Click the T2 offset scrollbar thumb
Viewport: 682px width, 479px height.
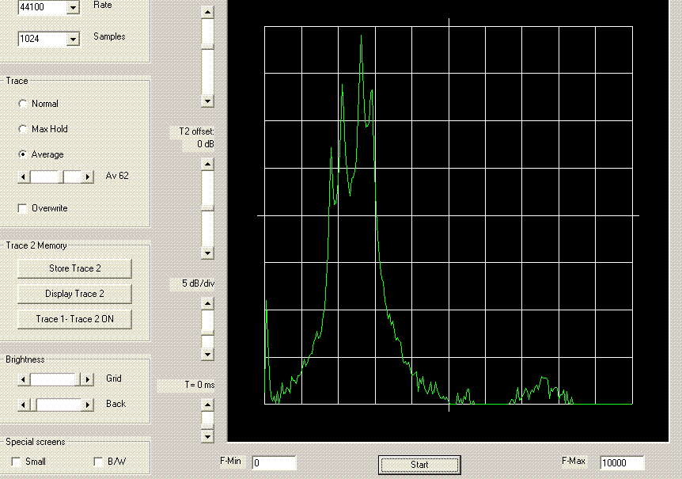click(x=207, y=208)
